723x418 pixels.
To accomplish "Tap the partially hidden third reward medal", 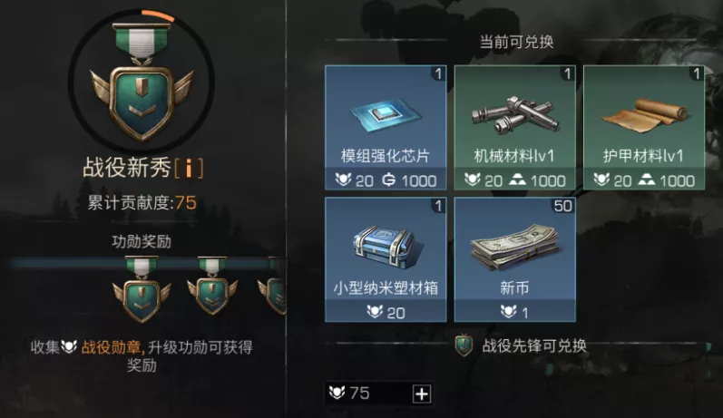I will 272,286.
